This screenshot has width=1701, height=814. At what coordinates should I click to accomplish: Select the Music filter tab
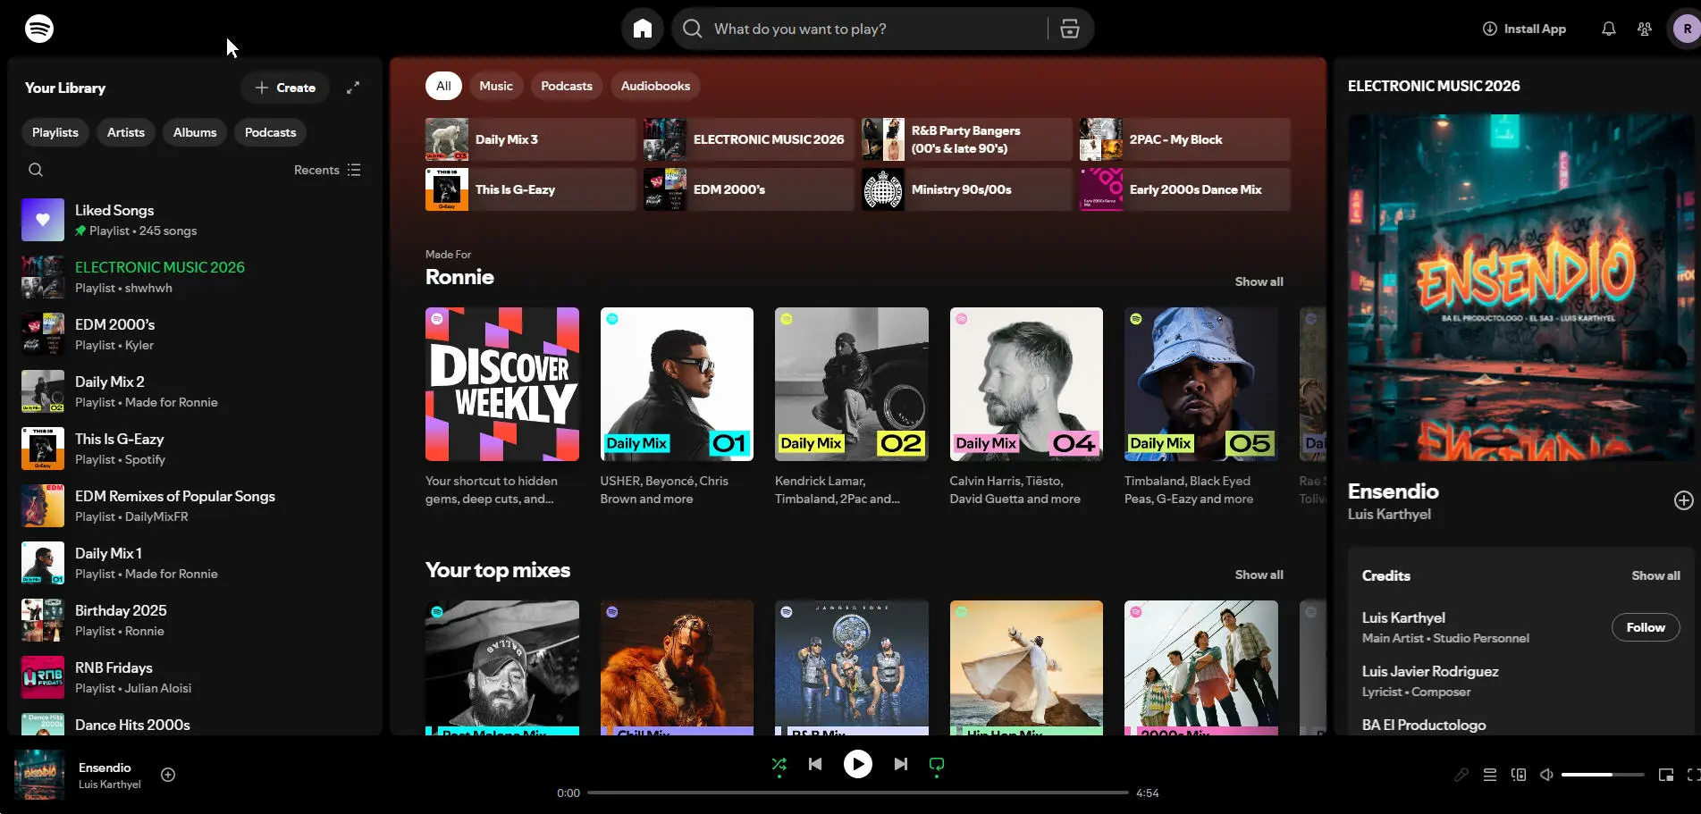coord(496,86)
